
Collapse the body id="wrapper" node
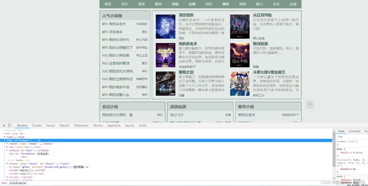click(x=5, y=141)
